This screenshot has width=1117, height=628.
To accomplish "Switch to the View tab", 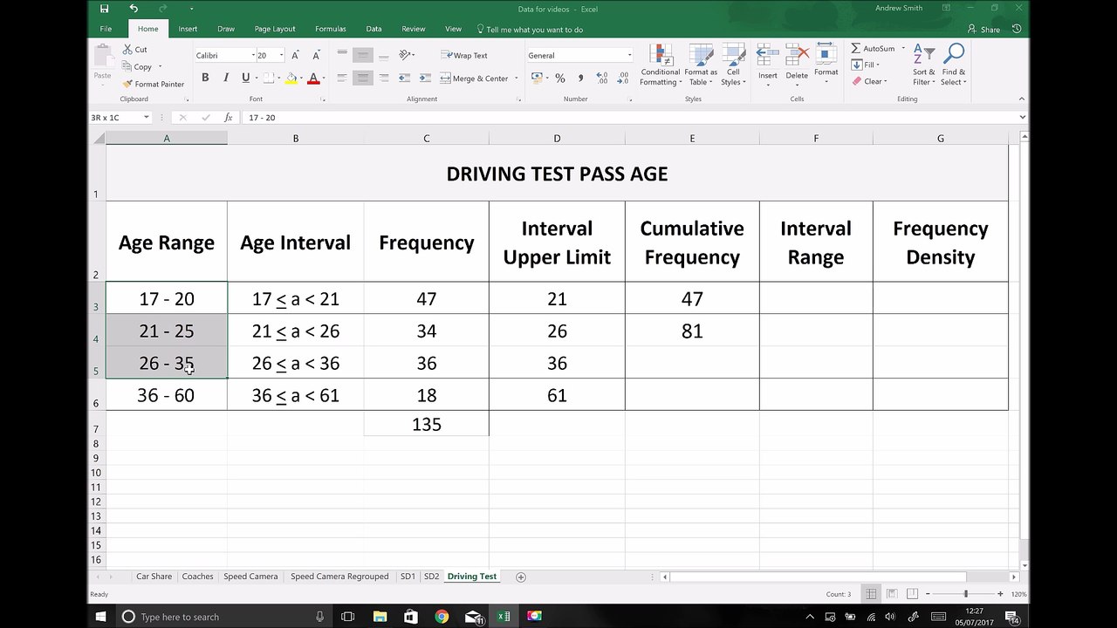I will click(453, 29).
